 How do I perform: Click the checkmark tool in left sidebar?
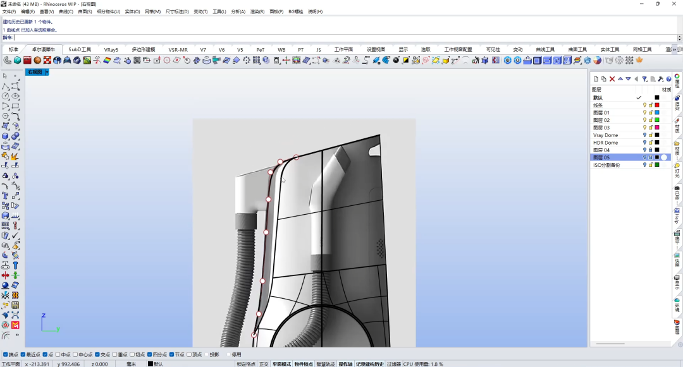tap(15, 235)
